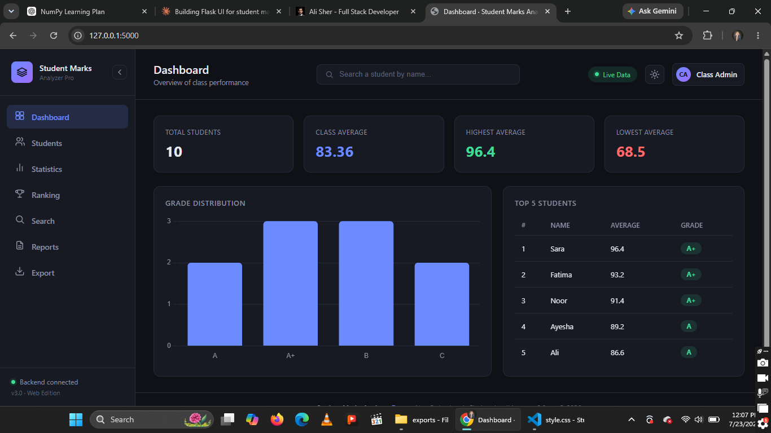Click the CA avatar circle
The height and width of the screenshot is (433, 771).
pos(684,74)
